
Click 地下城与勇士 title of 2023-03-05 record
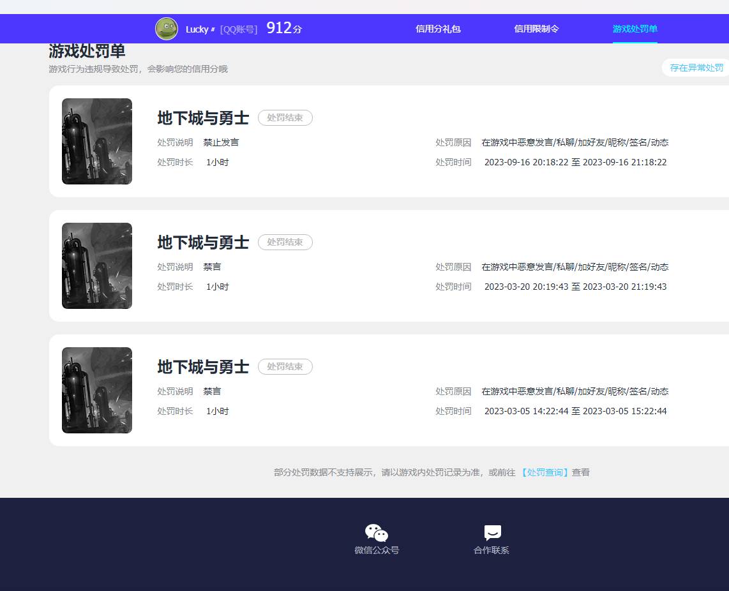pos(203,367)
